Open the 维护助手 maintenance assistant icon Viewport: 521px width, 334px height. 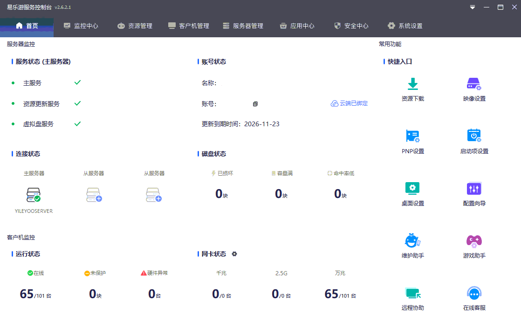pos(412,240)
